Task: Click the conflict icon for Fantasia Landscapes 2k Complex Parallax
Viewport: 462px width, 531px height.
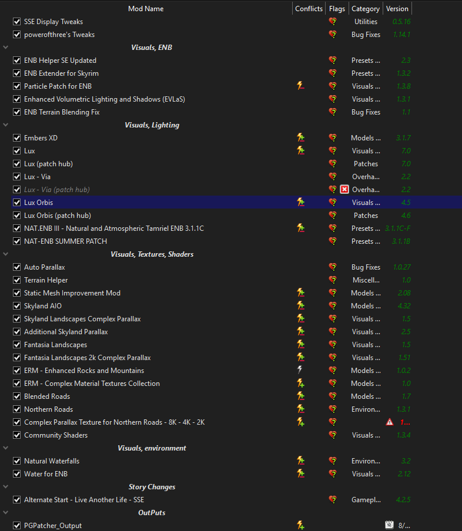Action: coord(300,358)
